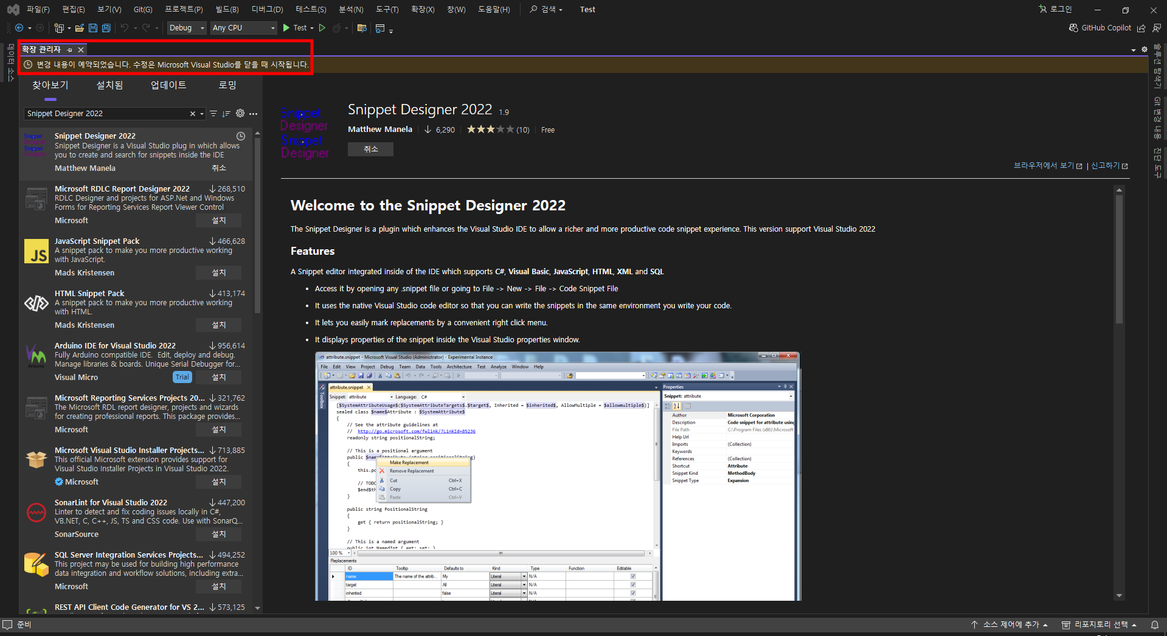
Task: Open the 확장(X) menu
Action: (423, 10)
